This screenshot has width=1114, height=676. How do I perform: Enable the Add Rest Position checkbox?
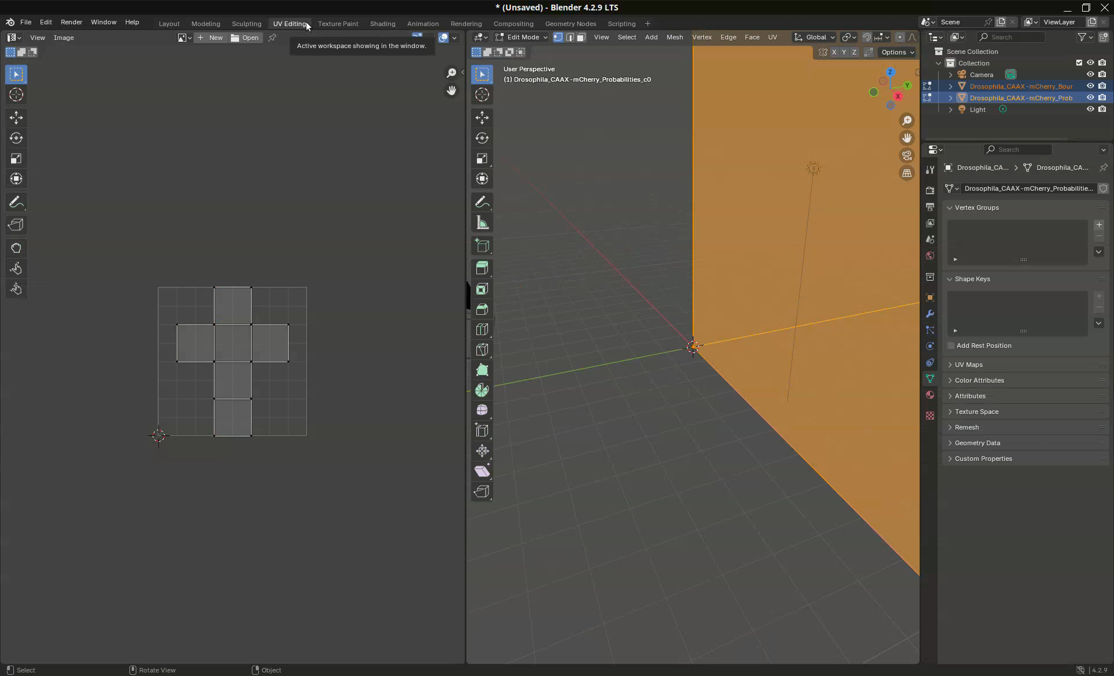[951, 346]
